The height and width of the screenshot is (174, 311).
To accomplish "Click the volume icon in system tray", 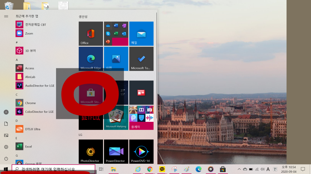I will point(263,169).
